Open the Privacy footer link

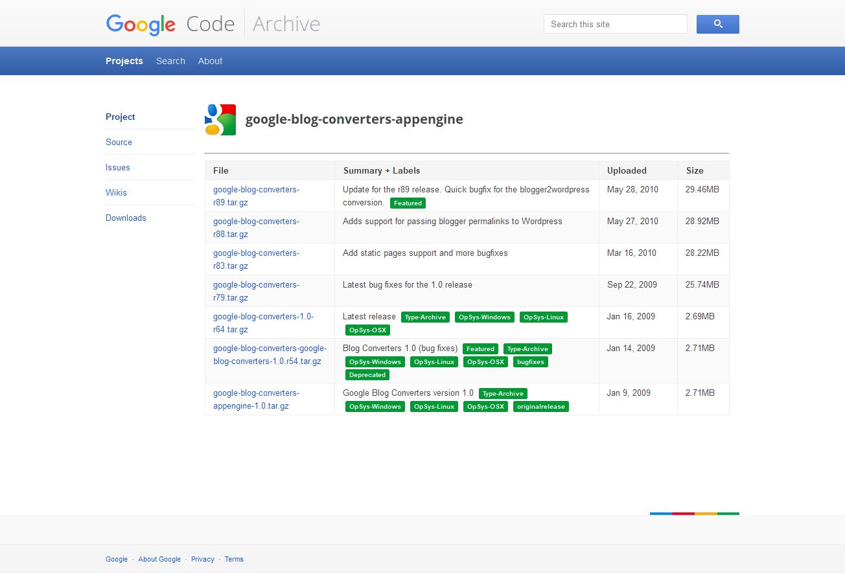203,559
